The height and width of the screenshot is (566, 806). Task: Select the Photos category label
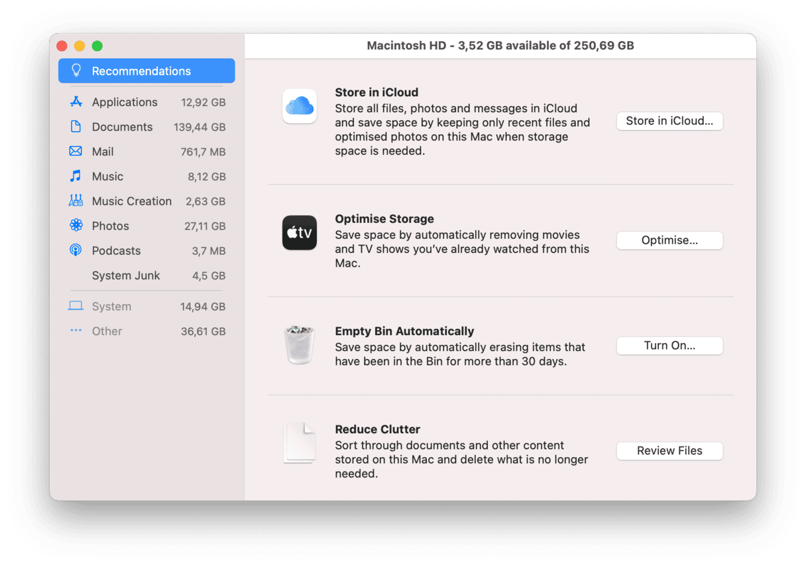(110, 226)
